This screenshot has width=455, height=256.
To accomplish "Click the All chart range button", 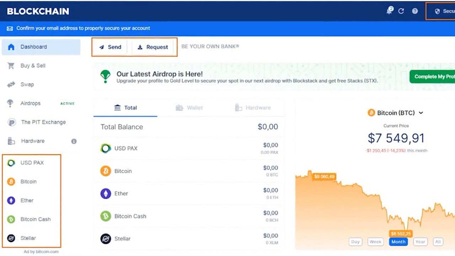I will [438, 242].
